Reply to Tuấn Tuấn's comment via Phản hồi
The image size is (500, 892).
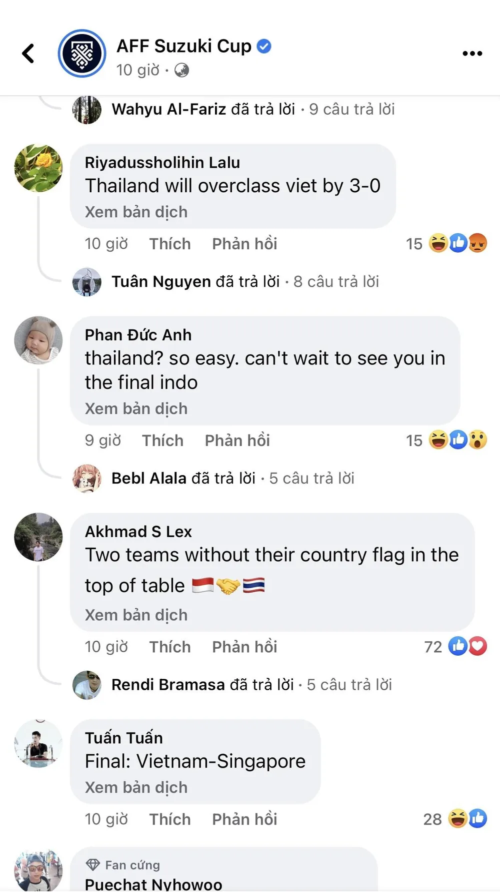click(244, 819)
